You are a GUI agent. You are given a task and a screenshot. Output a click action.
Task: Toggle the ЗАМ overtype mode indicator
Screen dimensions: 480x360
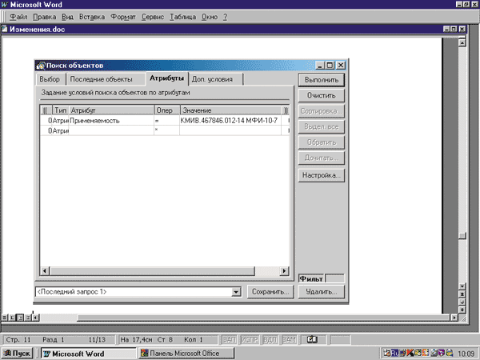(288, 339)
